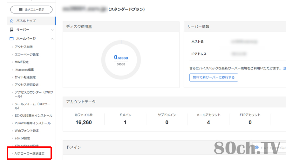Click the server icon beside サーバー

(12, 30)
